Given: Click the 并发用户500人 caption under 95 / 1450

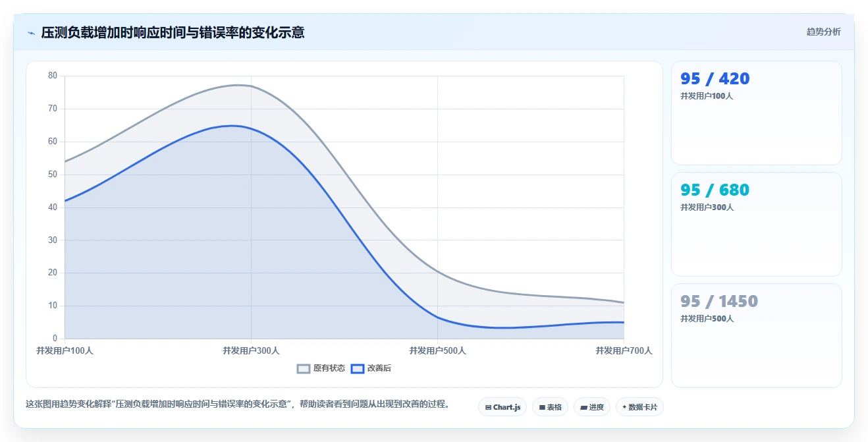Looking at the screenshot, I should (x=707, y=318).
